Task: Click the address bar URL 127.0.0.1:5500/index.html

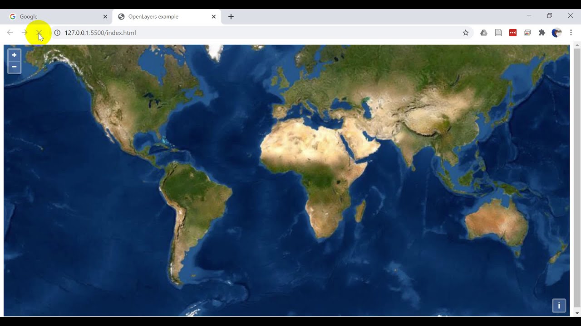Action: pos(100,33)
